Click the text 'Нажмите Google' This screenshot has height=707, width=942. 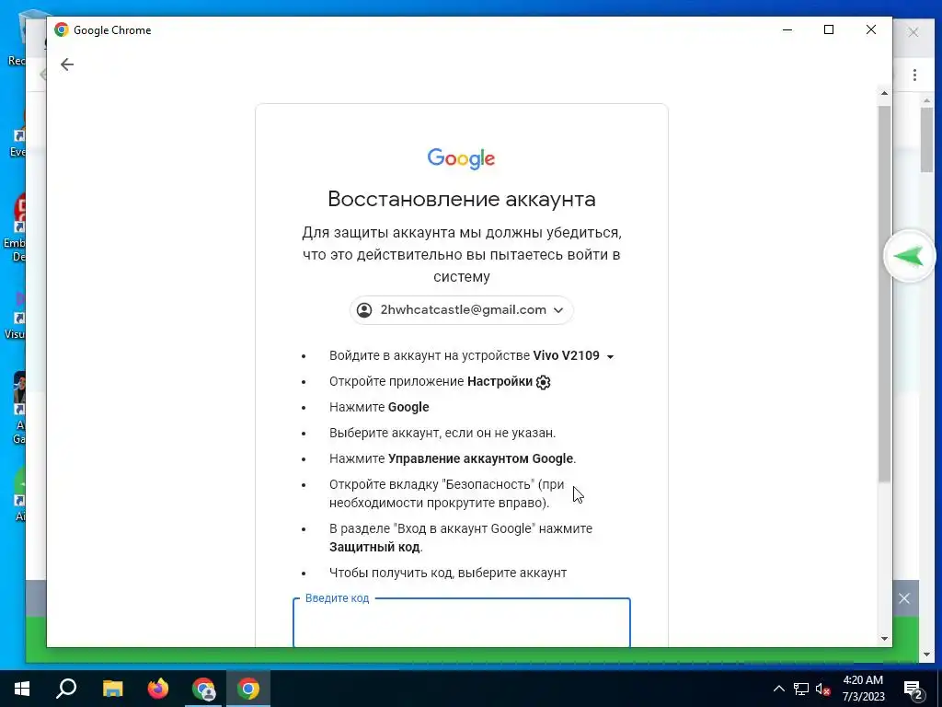[x=379, y=408]
